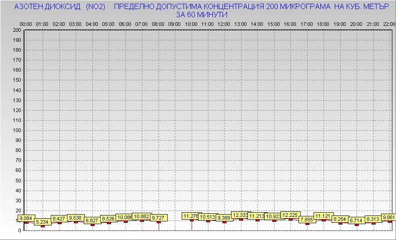
Task: Click the 8.427 data label
Action: pos(59,219)
